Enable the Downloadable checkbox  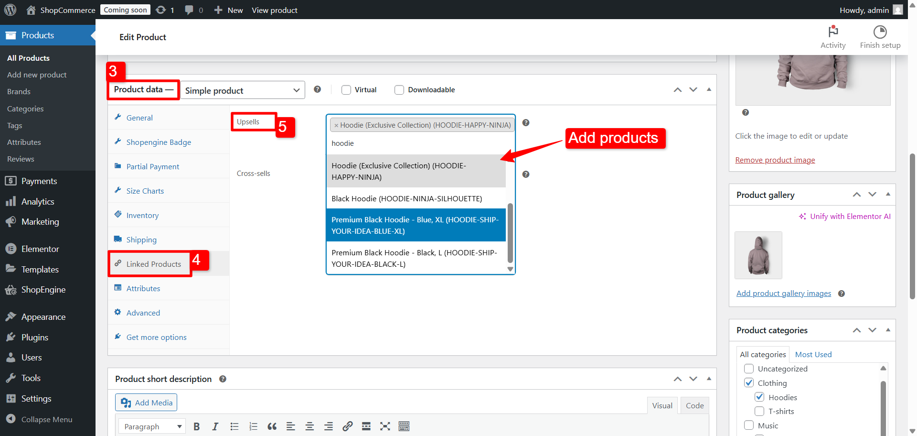click(399, 90)
